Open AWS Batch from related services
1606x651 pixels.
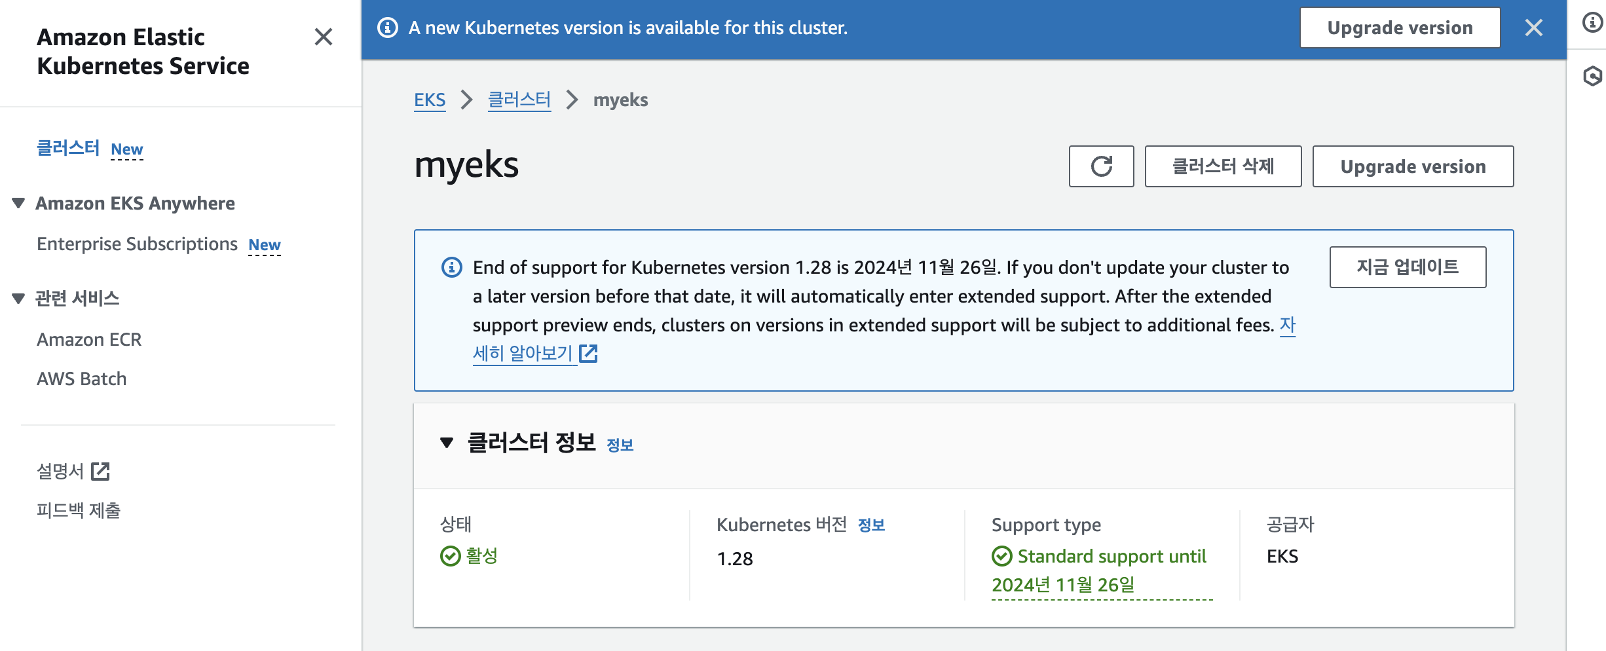click(82, 379)
